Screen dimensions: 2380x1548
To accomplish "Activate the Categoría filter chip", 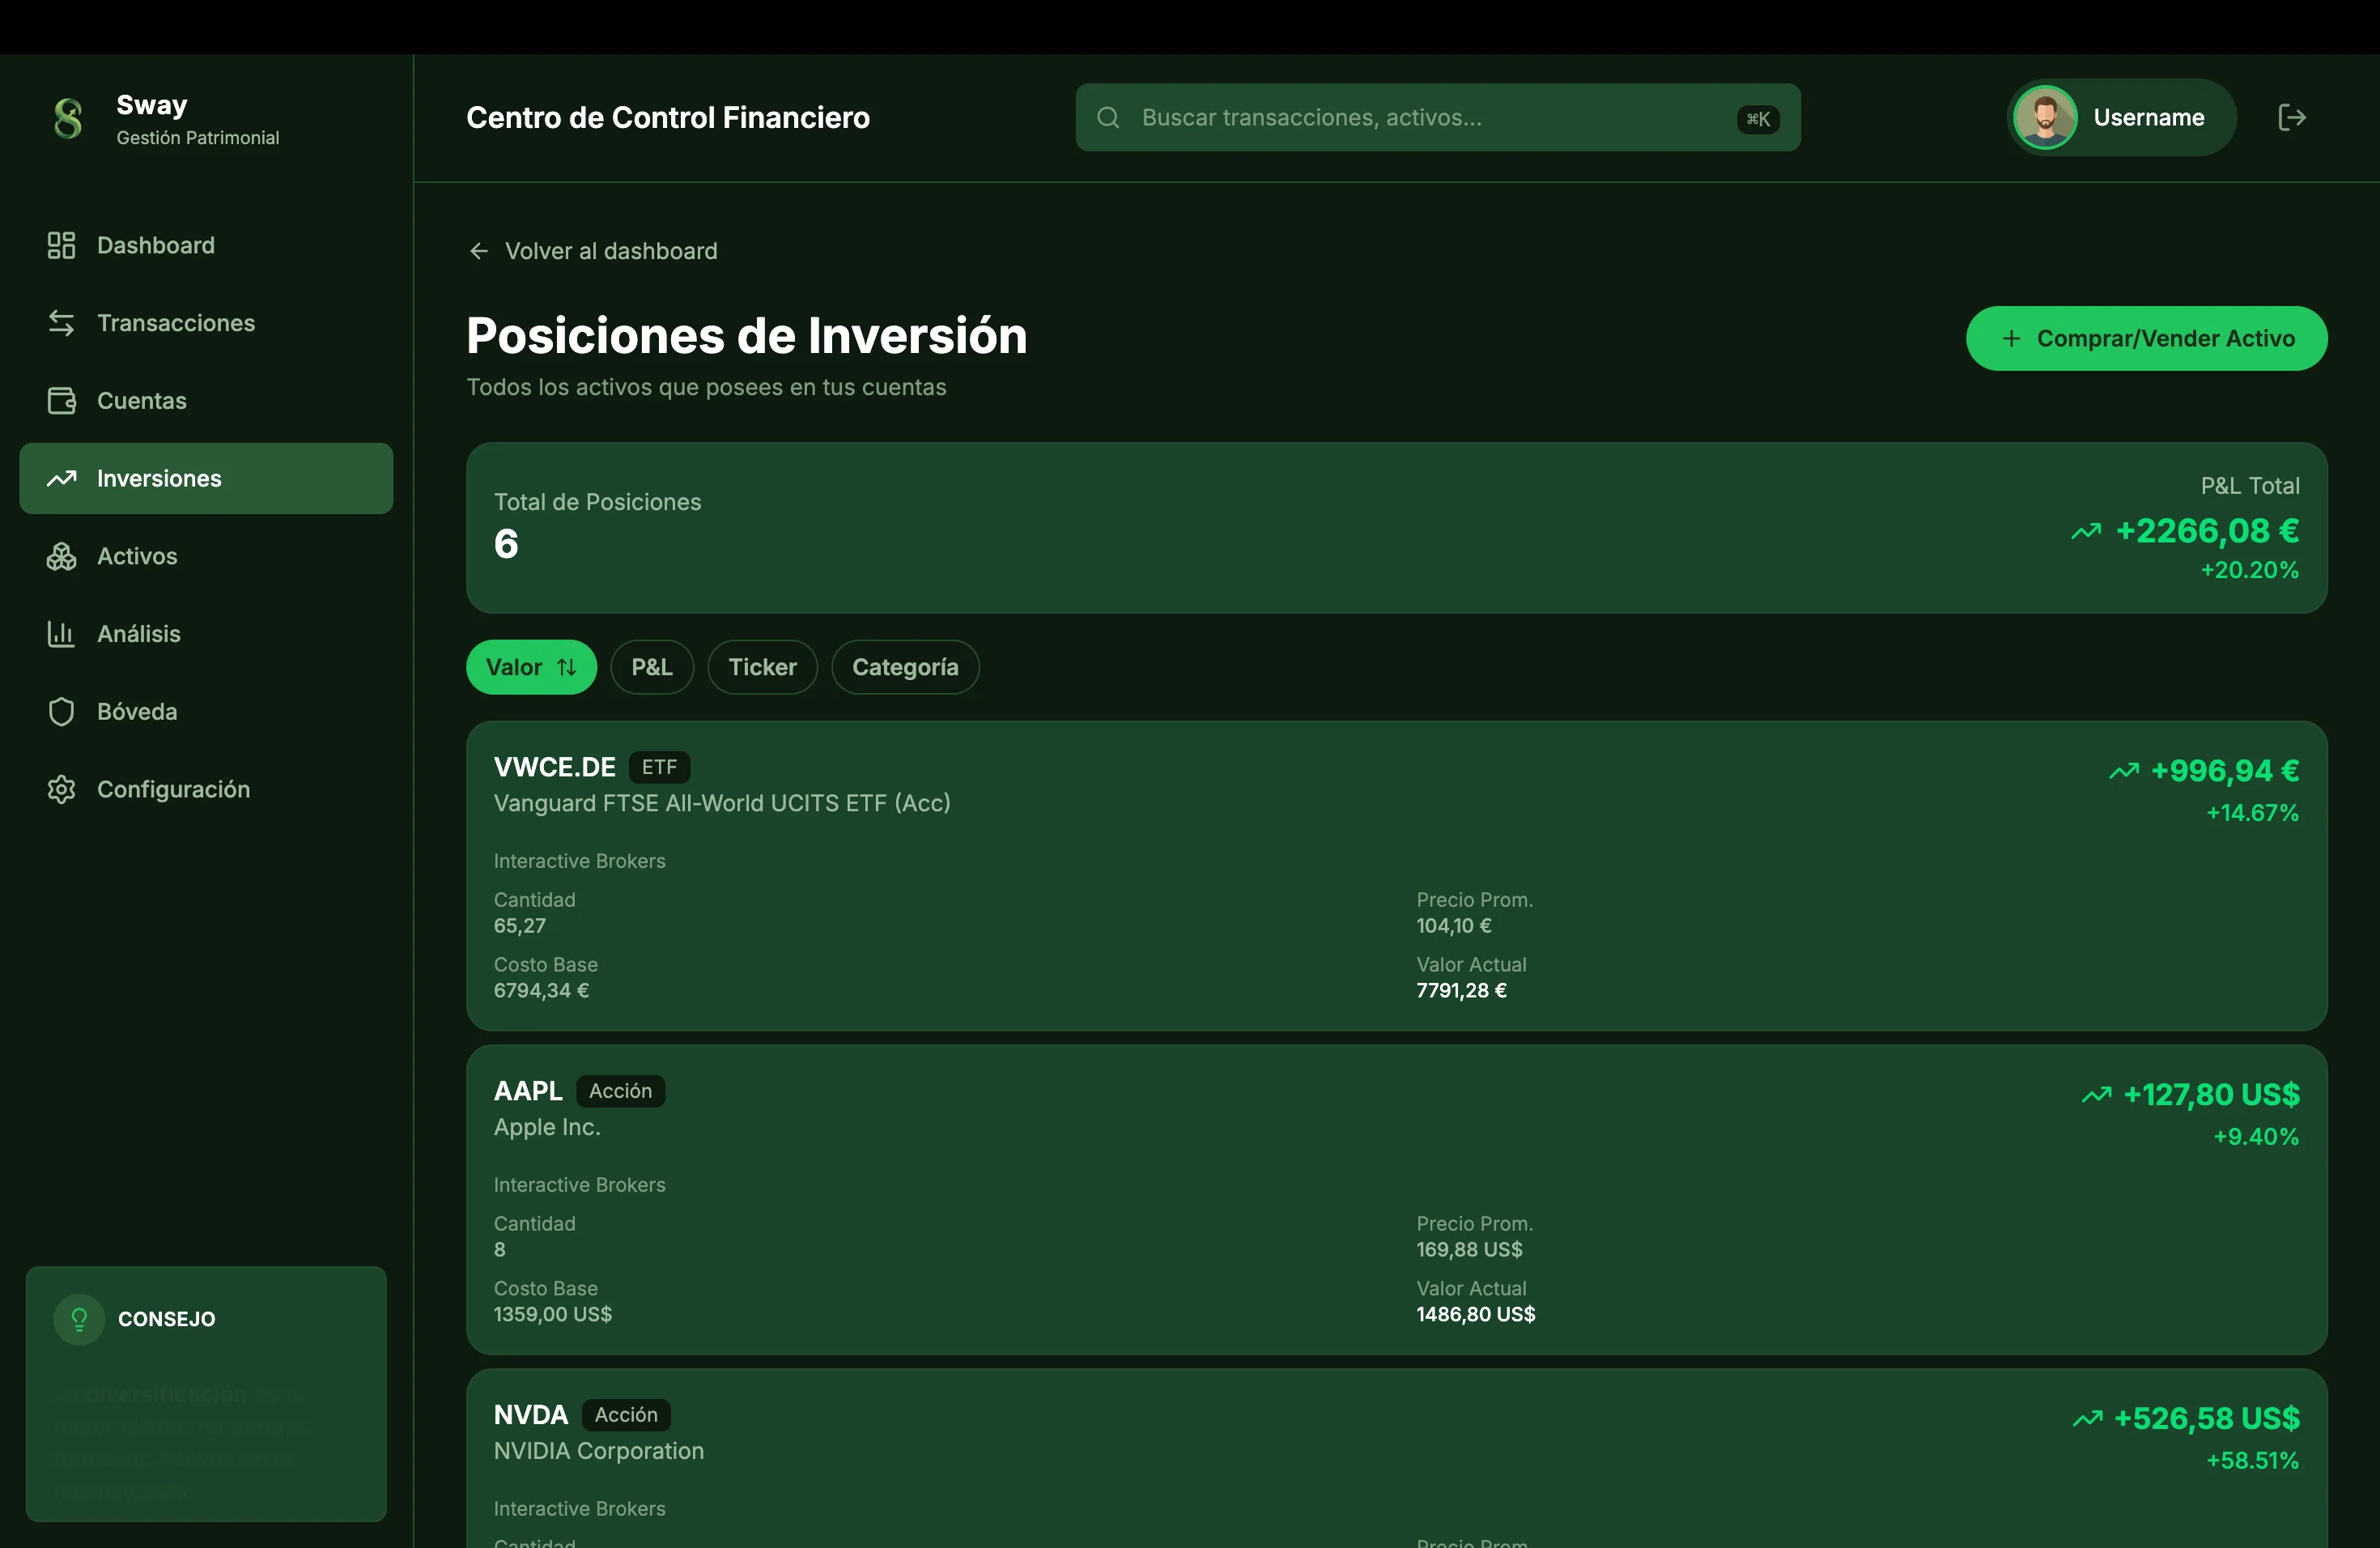I will [x=904, y=667].
